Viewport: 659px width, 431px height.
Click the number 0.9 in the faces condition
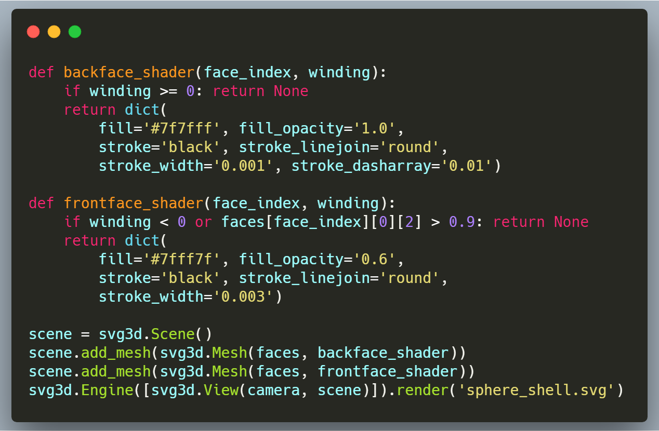point(462,222)
